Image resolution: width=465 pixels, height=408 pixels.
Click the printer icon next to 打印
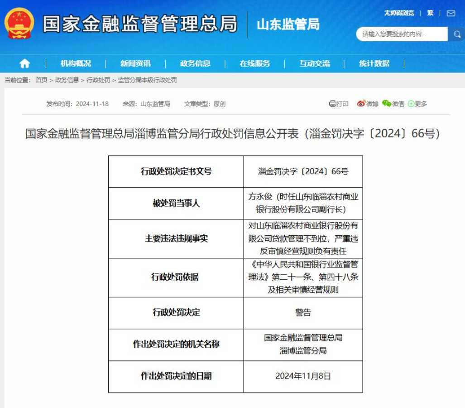332,104
